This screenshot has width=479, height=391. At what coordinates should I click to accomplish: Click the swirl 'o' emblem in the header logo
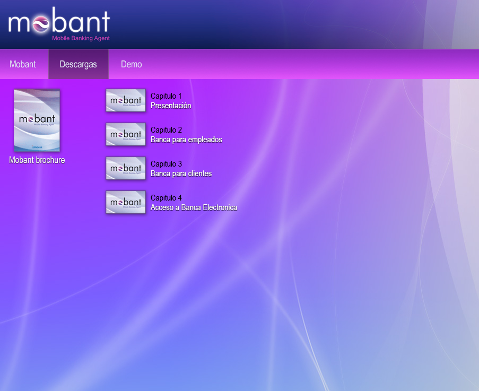pyautogui.click(x=41, y=24)
